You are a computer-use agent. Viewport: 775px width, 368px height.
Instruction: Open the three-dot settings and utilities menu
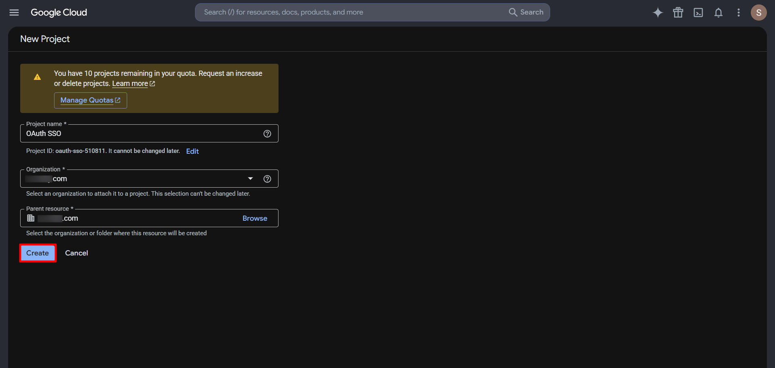tap(739, 13)
